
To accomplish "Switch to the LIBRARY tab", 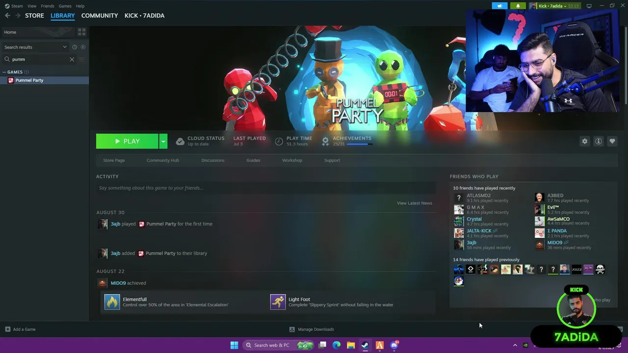I will tap(63, 16).
